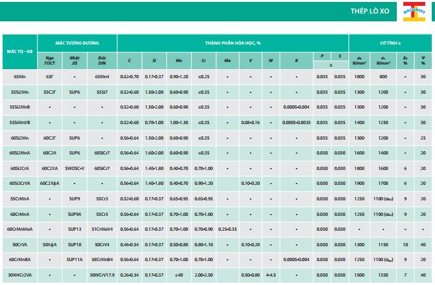Screen dimensions: 435x285
Task: Click the 60Si2CrVA grade row label
Action: (19, 184)
